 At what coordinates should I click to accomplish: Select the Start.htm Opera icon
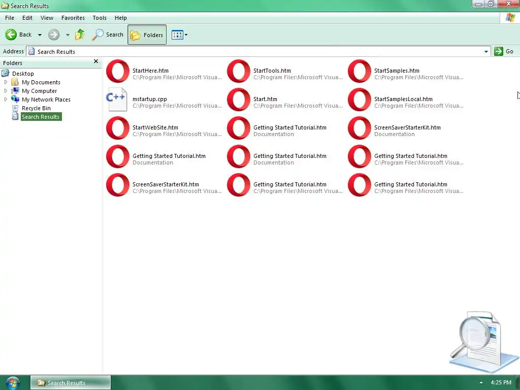coord(239,100)
